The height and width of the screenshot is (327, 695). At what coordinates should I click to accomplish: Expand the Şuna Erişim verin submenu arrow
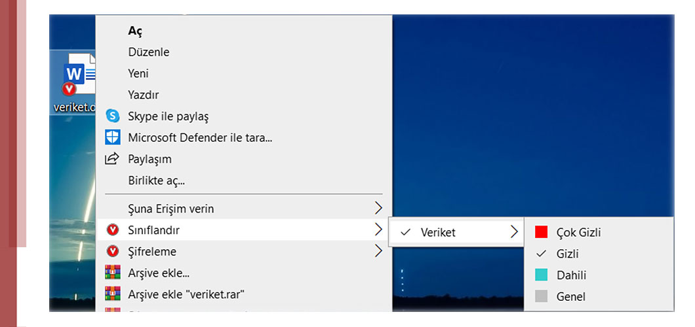[378, 209]
